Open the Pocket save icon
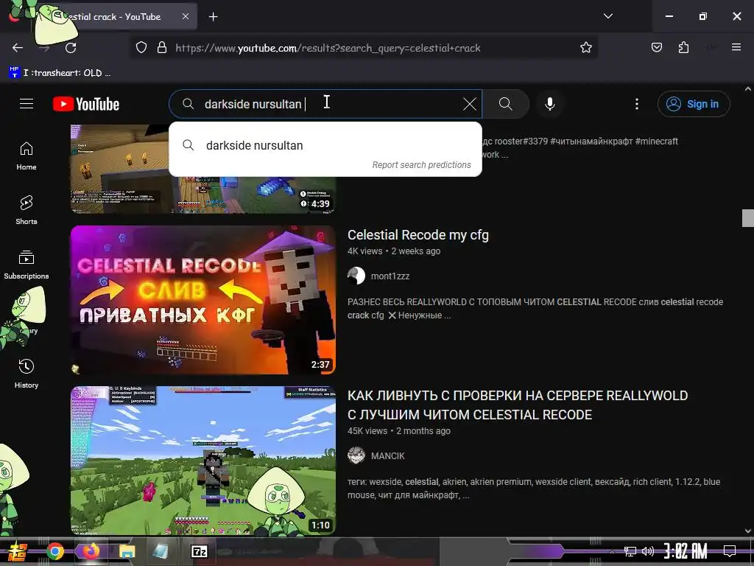Image resolution: width=754 pixels, height=566 pixels. (656, 47)
